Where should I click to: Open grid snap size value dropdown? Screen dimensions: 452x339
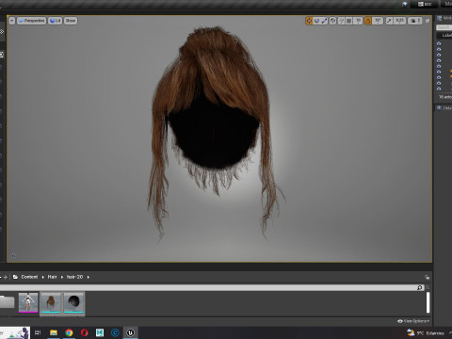358,21
